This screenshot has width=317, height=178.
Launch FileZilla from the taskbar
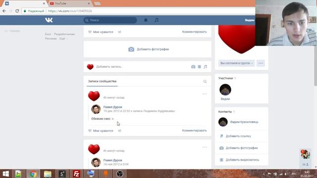(x=76, y=174)
